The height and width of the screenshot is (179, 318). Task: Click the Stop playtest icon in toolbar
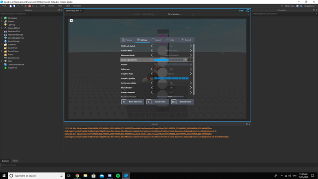pyautogui.click(x=29, y=6)
